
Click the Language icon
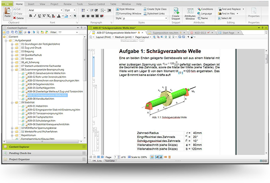[199, 13]
